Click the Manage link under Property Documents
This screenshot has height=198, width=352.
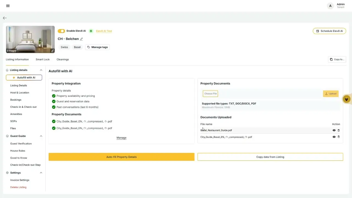click(122, 138)
